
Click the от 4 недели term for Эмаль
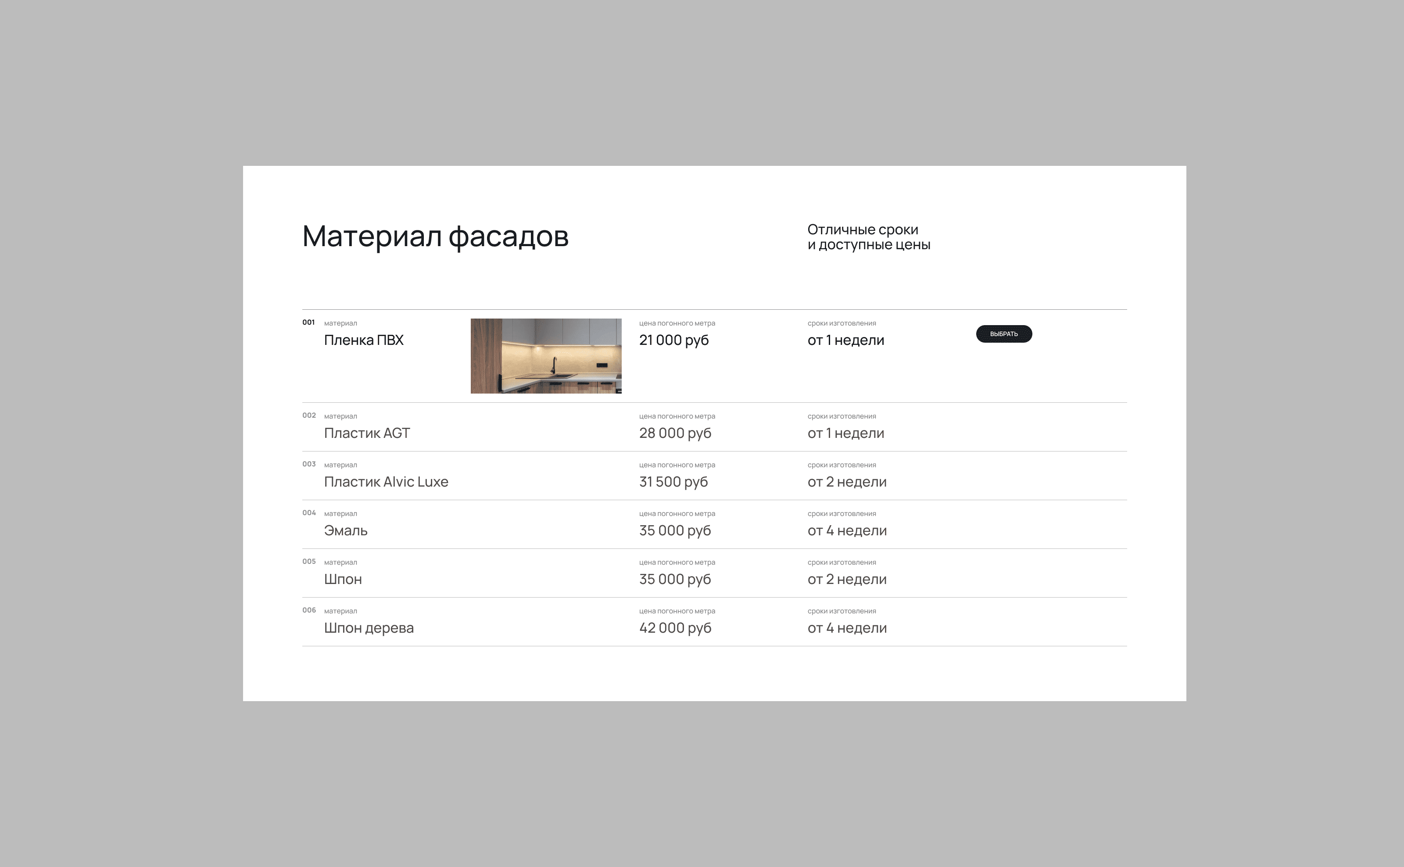847,530
